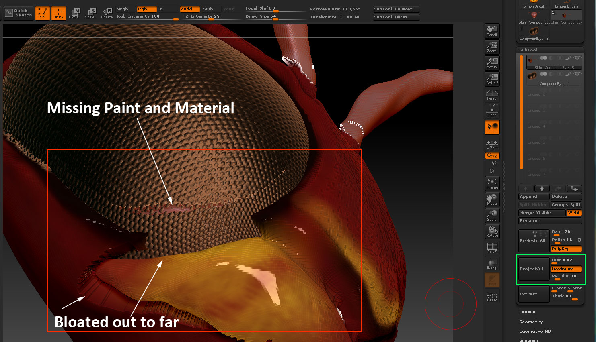Click the Focal Shift slider
This screenshot has height=342, width=596.
click(275, 9)
